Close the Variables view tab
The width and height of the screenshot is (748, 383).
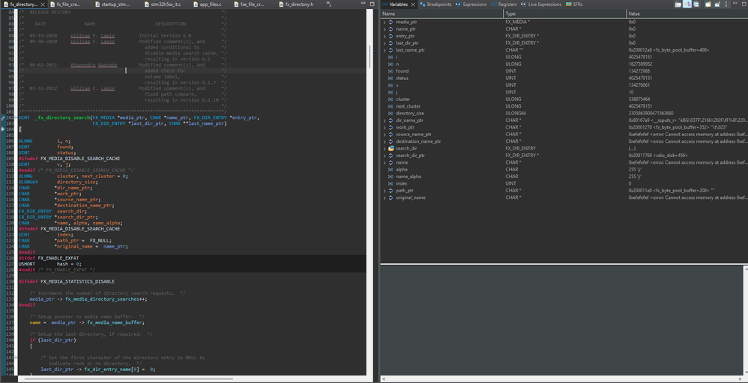coord(414,4)
